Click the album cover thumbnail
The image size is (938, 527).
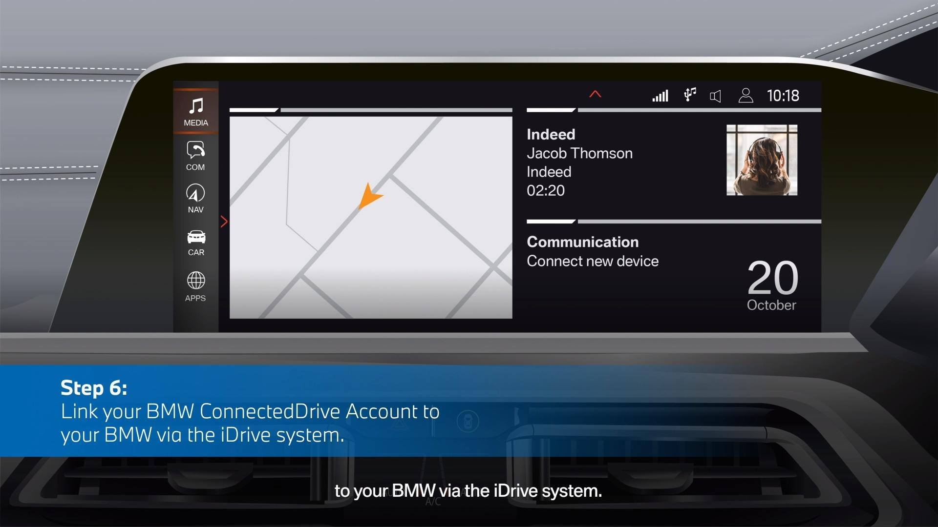pyautogui.click(x=762, y=160)
